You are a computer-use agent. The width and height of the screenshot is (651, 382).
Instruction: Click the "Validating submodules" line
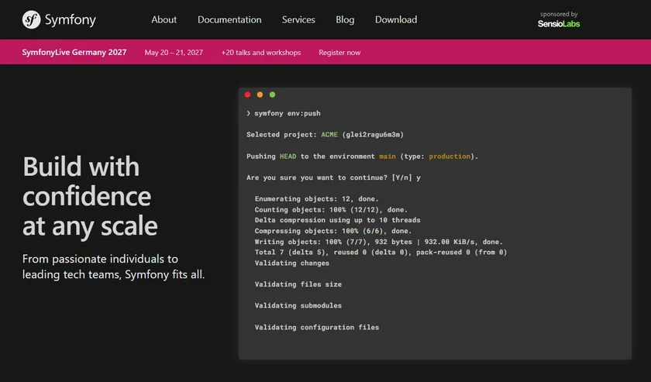pyautogui.click(x=298, y=305)
